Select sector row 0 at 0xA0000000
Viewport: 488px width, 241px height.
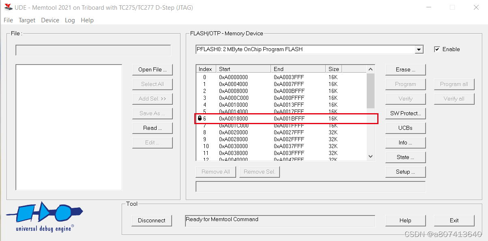pos(281,77)
